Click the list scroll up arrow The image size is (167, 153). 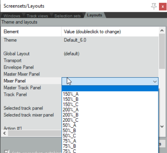point(162,30)
